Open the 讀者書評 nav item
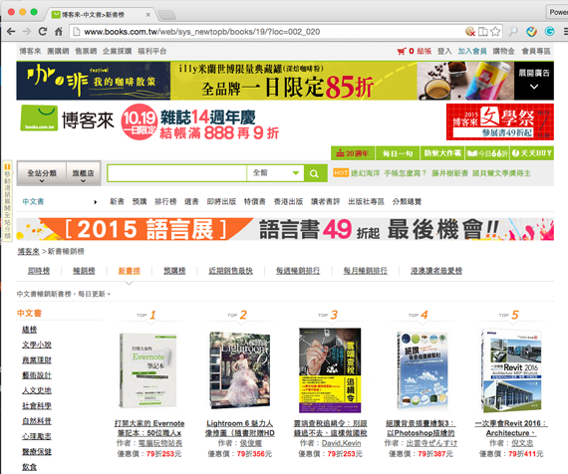 (325, 202)
